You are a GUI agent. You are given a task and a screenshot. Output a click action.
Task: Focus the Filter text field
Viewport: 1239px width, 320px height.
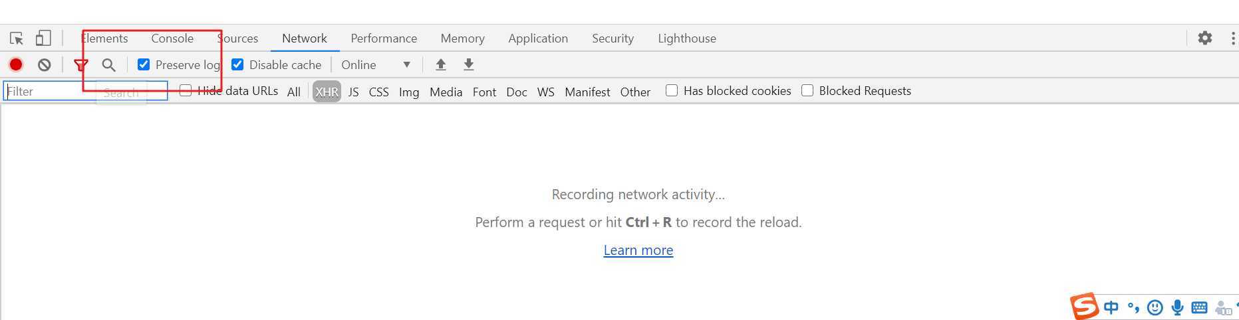click(86, 91)
